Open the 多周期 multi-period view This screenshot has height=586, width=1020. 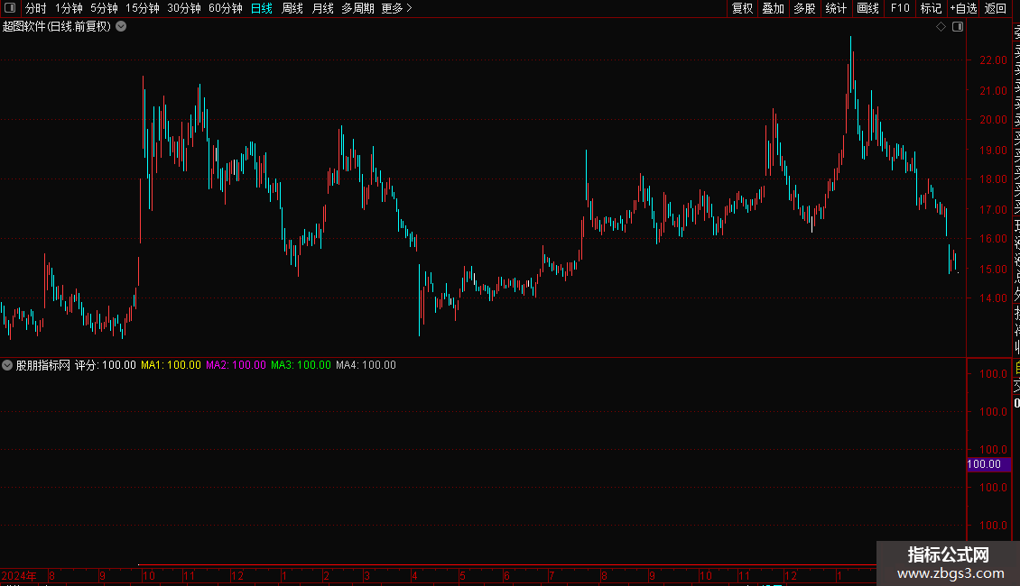coord(357,8)
